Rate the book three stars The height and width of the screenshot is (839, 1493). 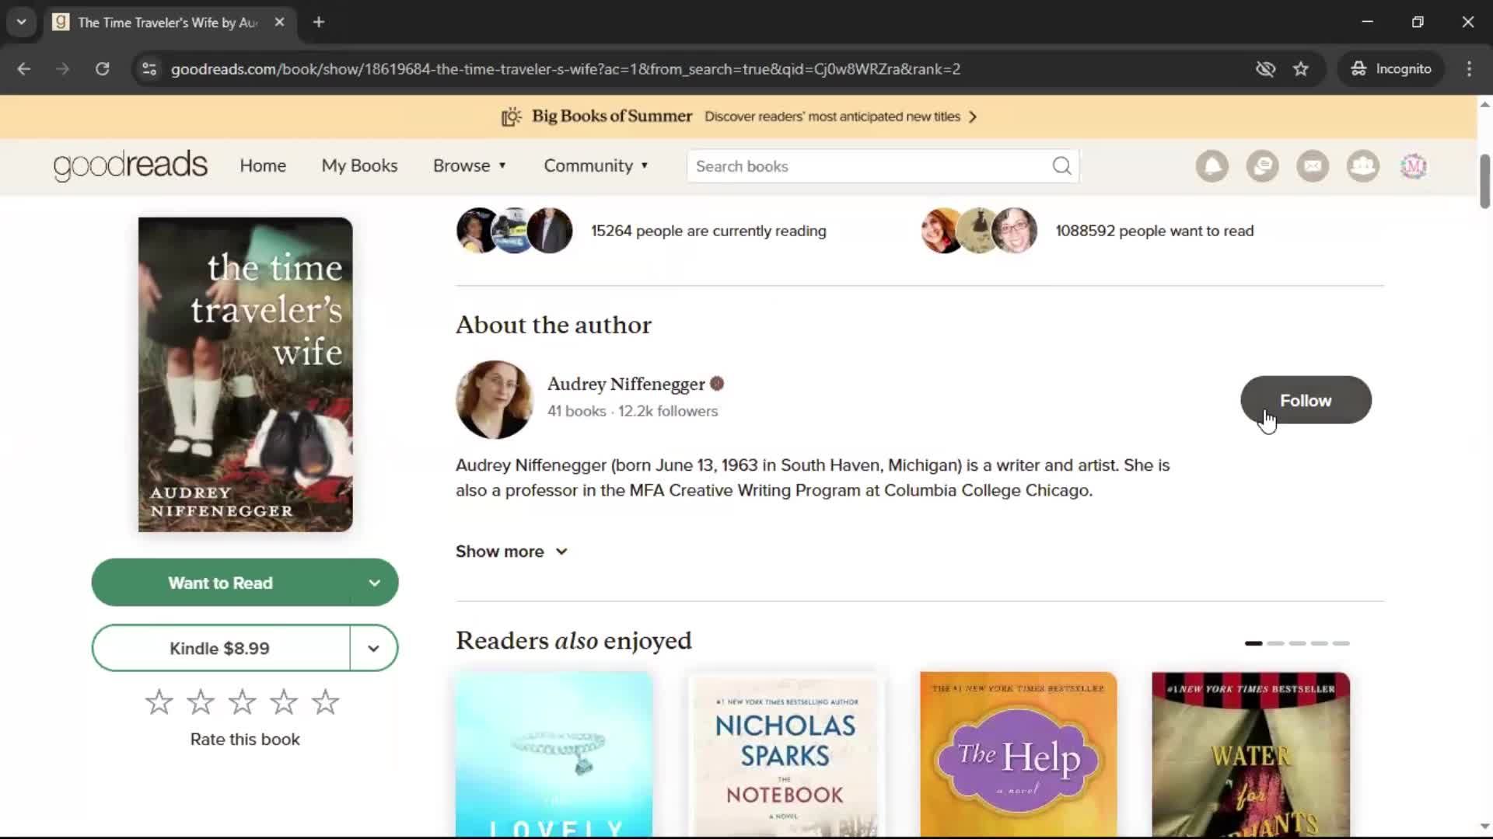242,702
